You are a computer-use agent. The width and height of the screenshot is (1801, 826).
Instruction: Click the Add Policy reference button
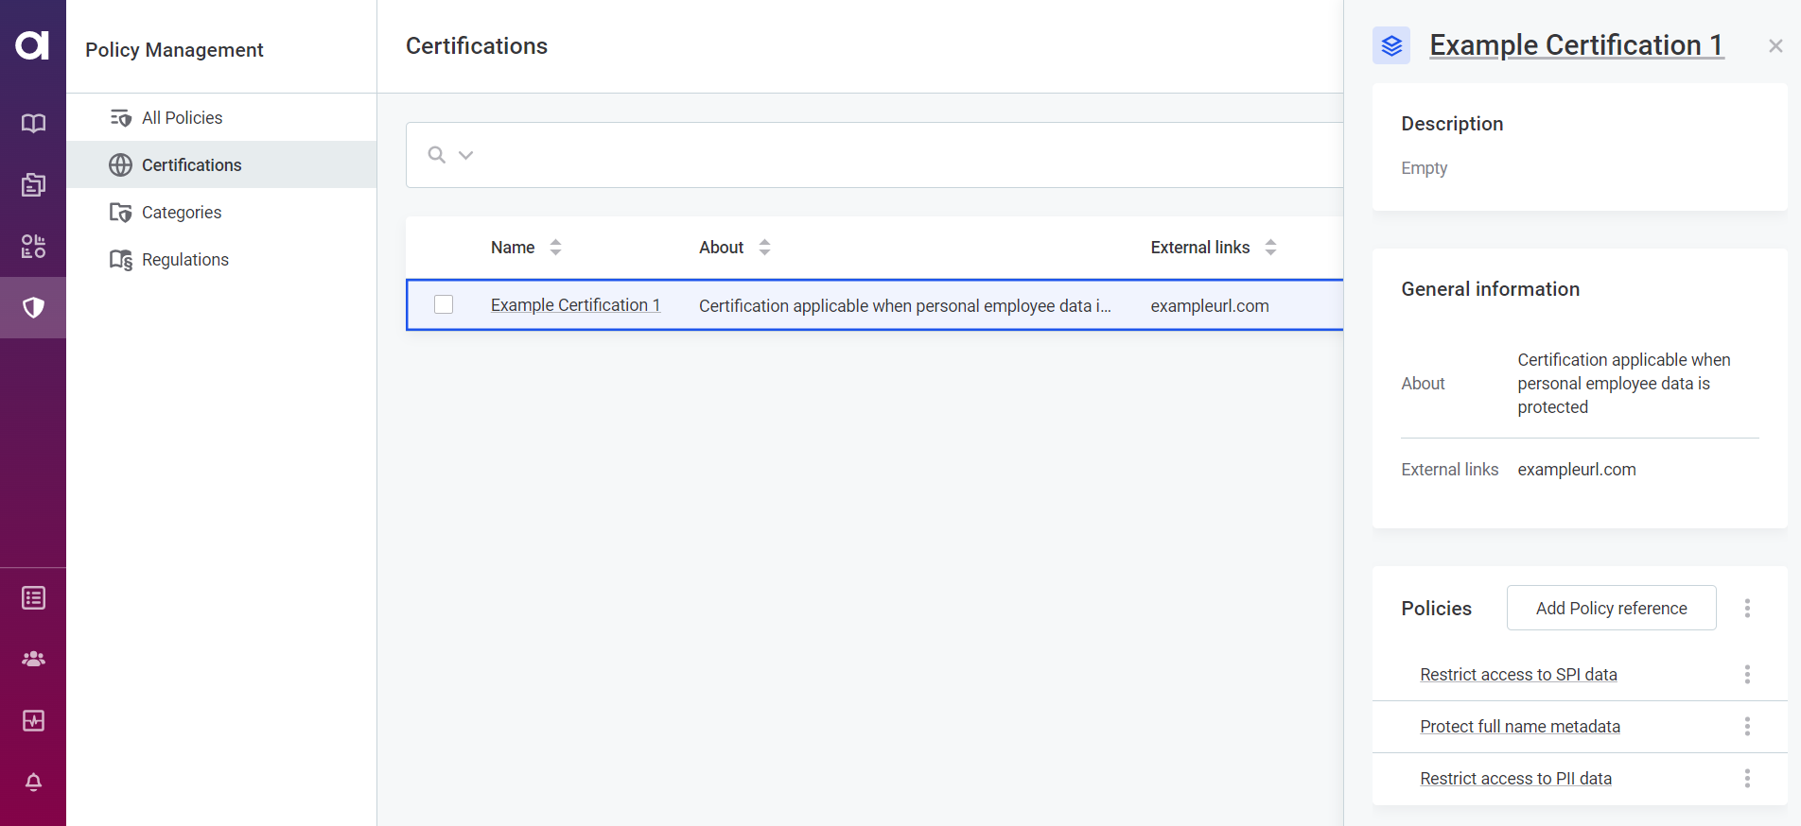click(x=1611, y=609)
